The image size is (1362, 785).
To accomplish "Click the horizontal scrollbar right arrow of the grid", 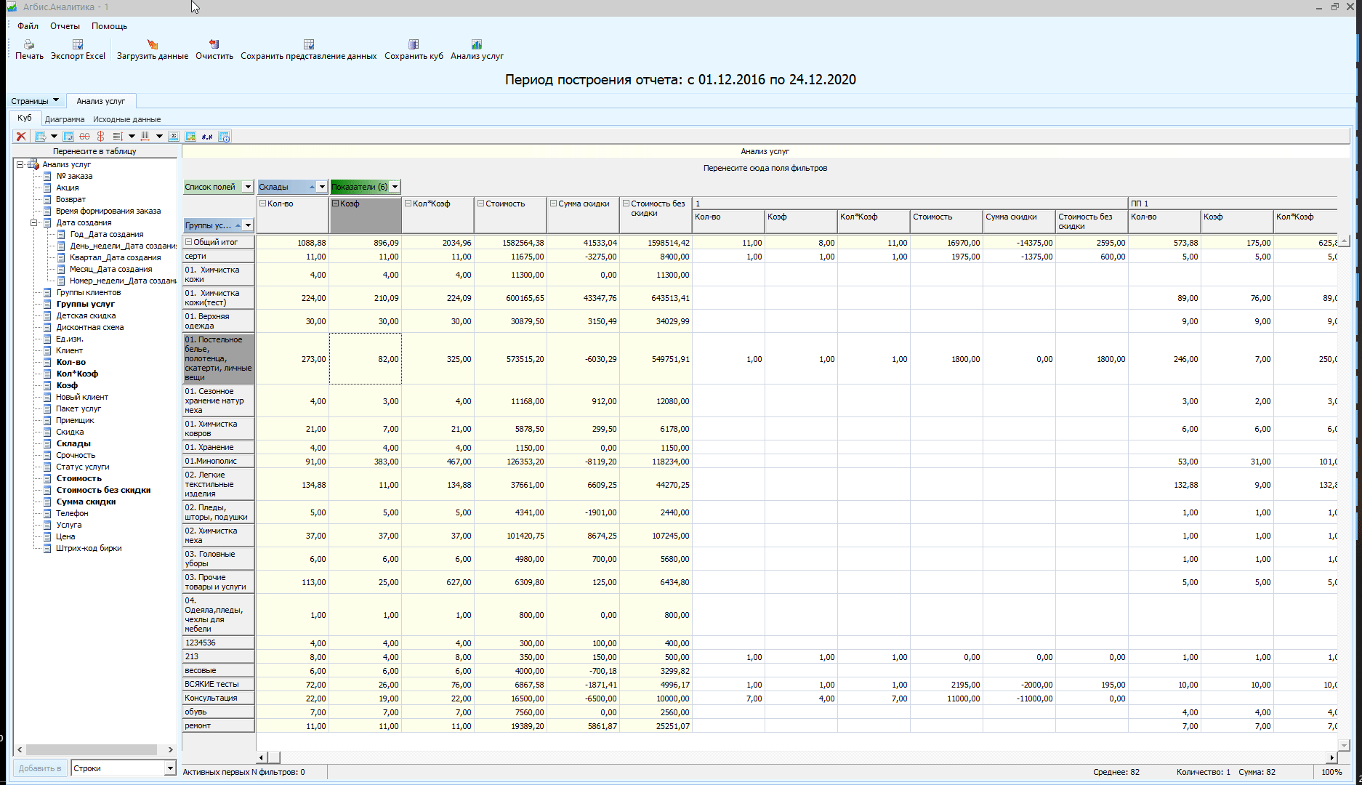I will (1331, 757).
